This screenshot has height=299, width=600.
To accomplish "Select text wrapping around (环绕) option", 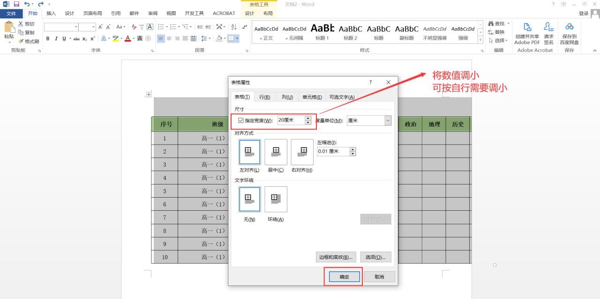I will click(276, 199).
